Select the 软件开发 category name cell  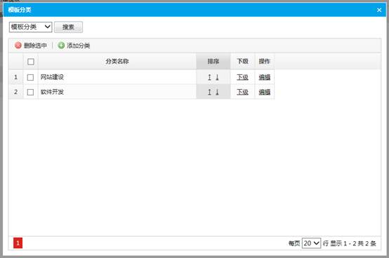pyautogui.click(x=117, y=92)
